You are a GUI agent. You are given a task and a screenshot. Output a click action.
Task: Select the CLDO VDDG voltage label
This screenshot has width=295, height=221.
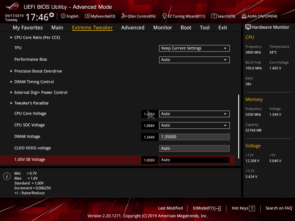[33, 148]
